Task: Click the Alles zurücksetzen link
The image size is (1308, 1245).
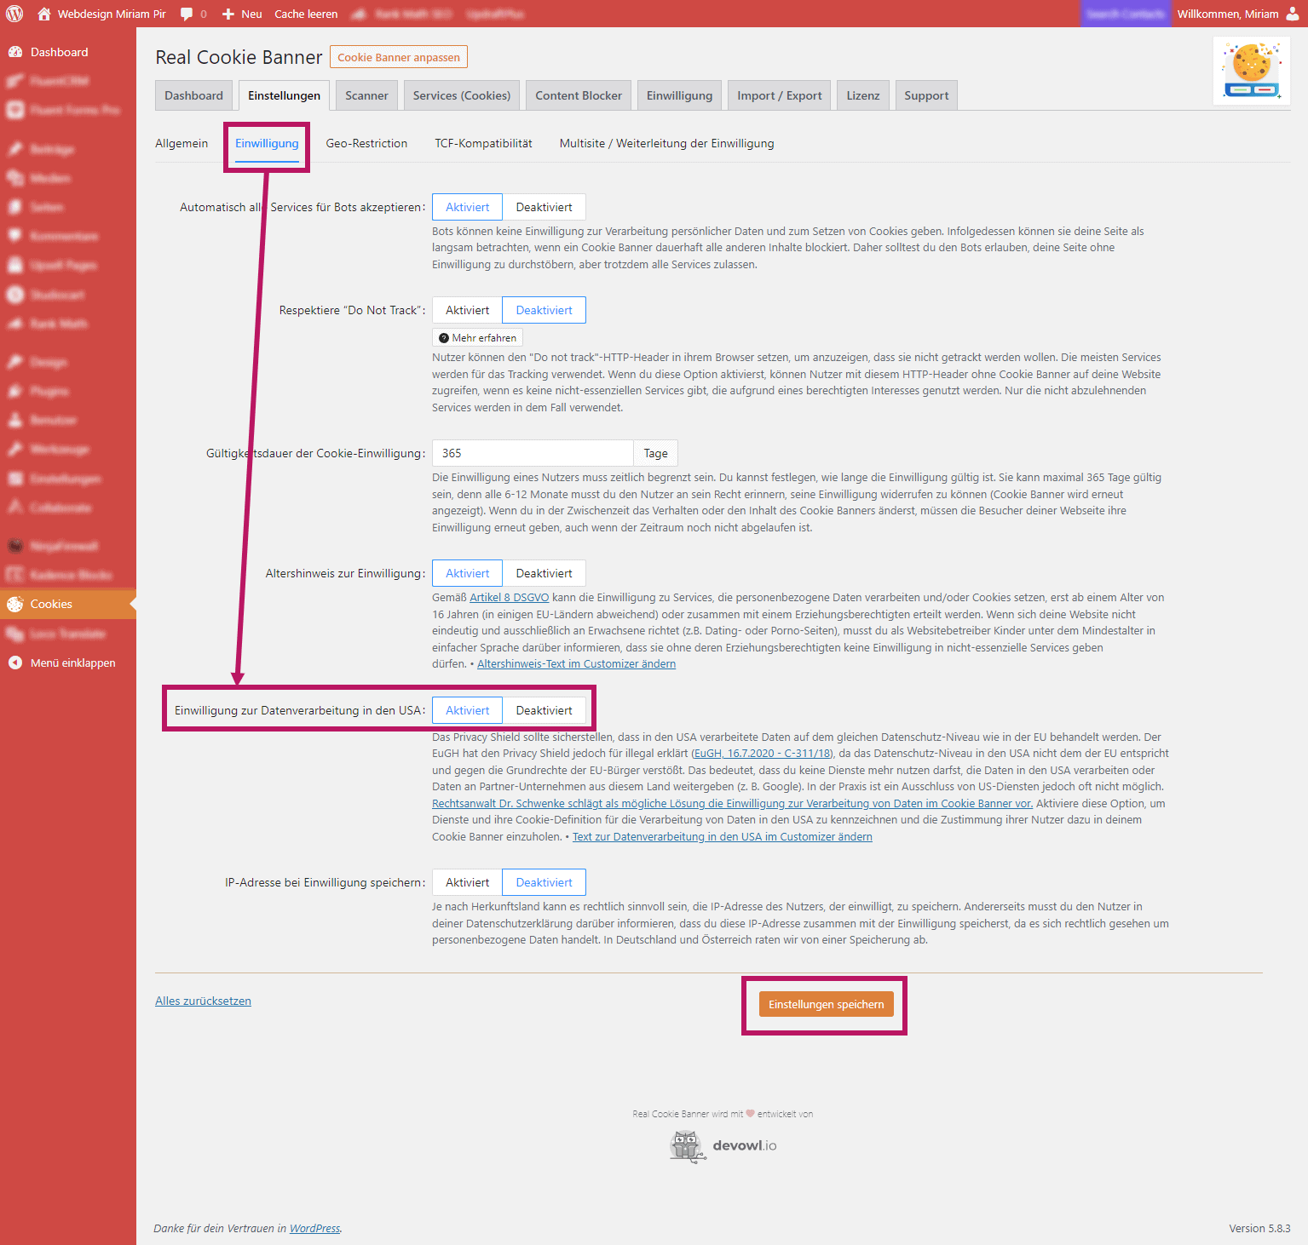Action: [203, 1001]
